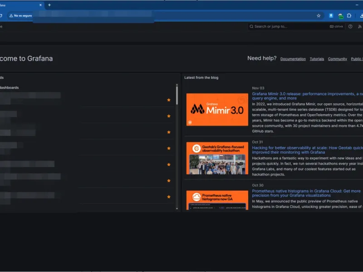
Task: Open the extensions puzzle icon
Action: [349, 15]
